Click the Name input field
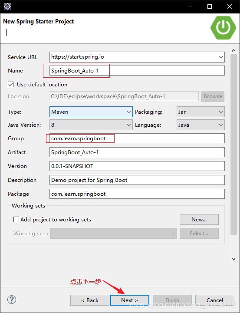Image resolution: width=240 pixels, height=313 pixels. tap(137, 71)
